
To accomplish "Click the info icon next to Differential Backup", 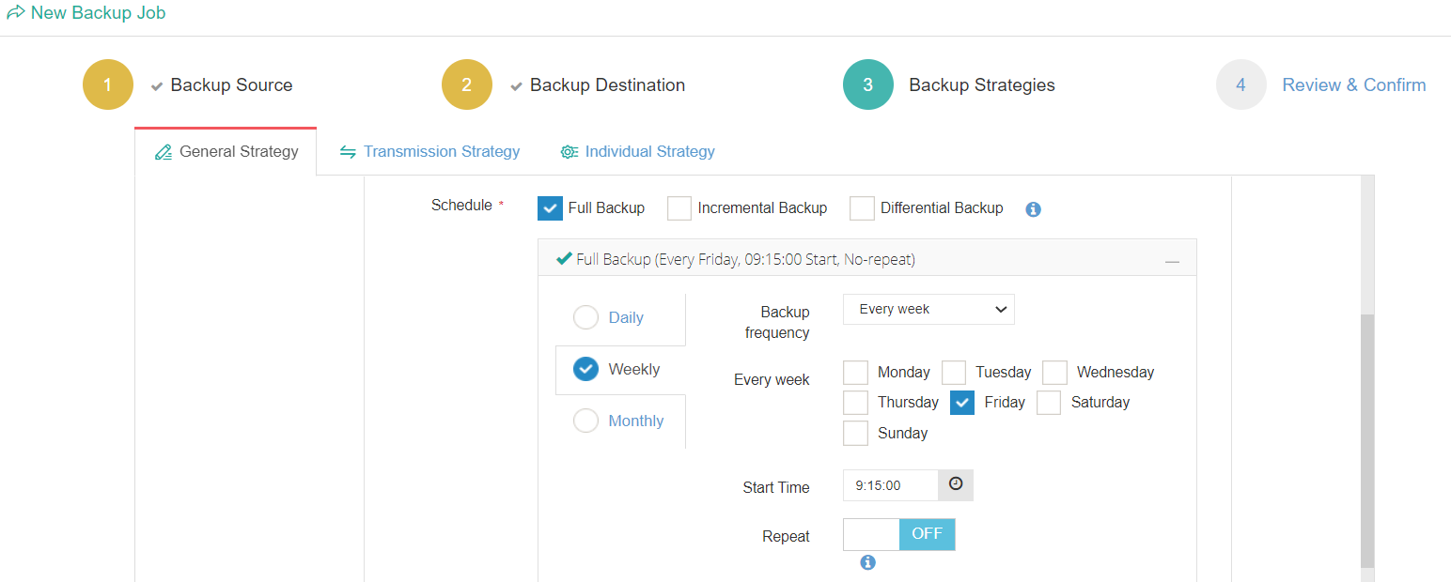I will coord(1033,209).
